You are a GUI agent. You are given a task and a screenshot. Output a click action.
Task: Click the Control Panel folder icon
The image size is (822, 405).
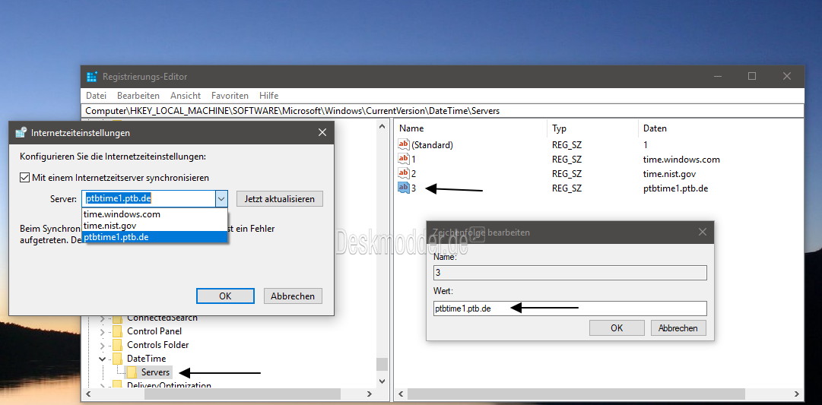point(117,331)
